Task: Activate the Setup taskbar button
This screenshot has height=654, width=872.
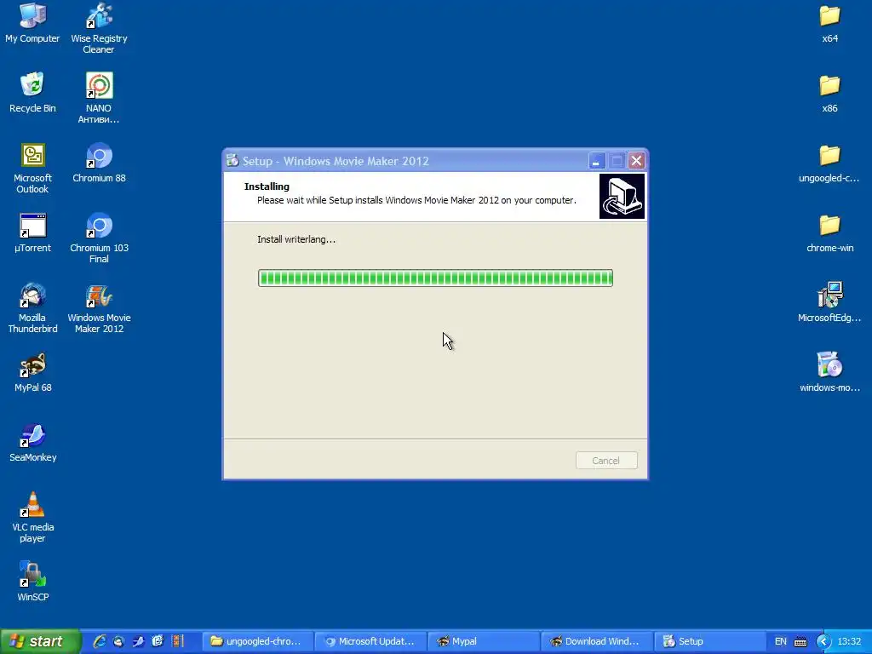Action: pos(709,641)
